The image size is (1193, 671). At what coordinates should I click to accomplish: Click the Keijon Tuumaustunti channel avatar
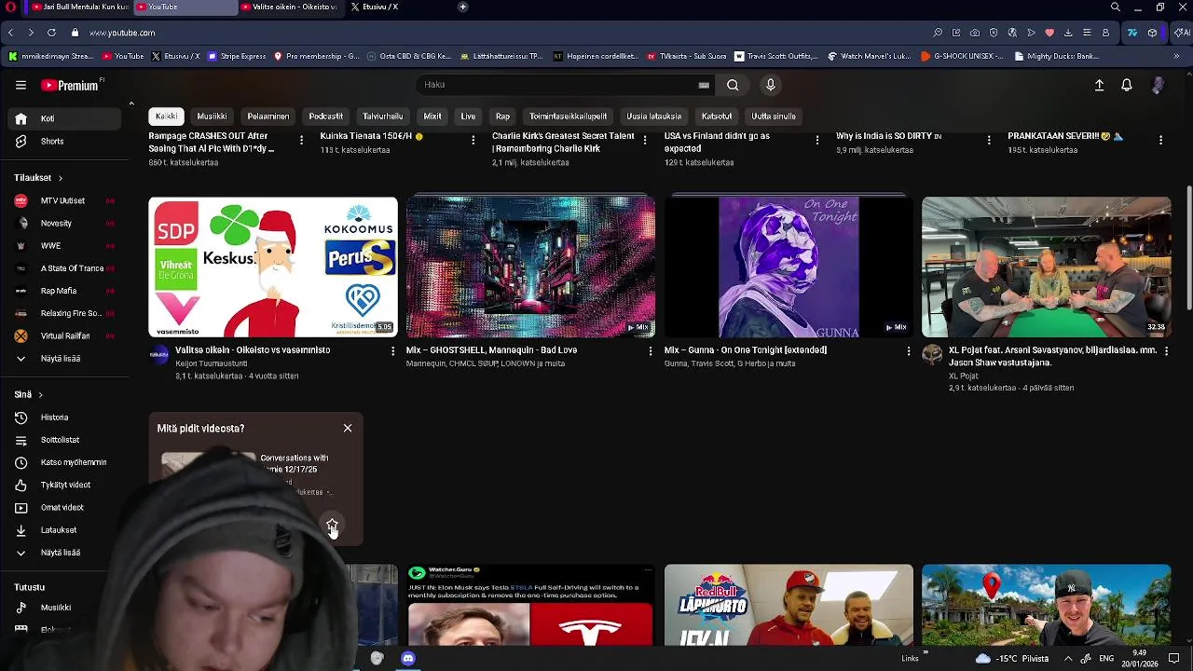159,354
